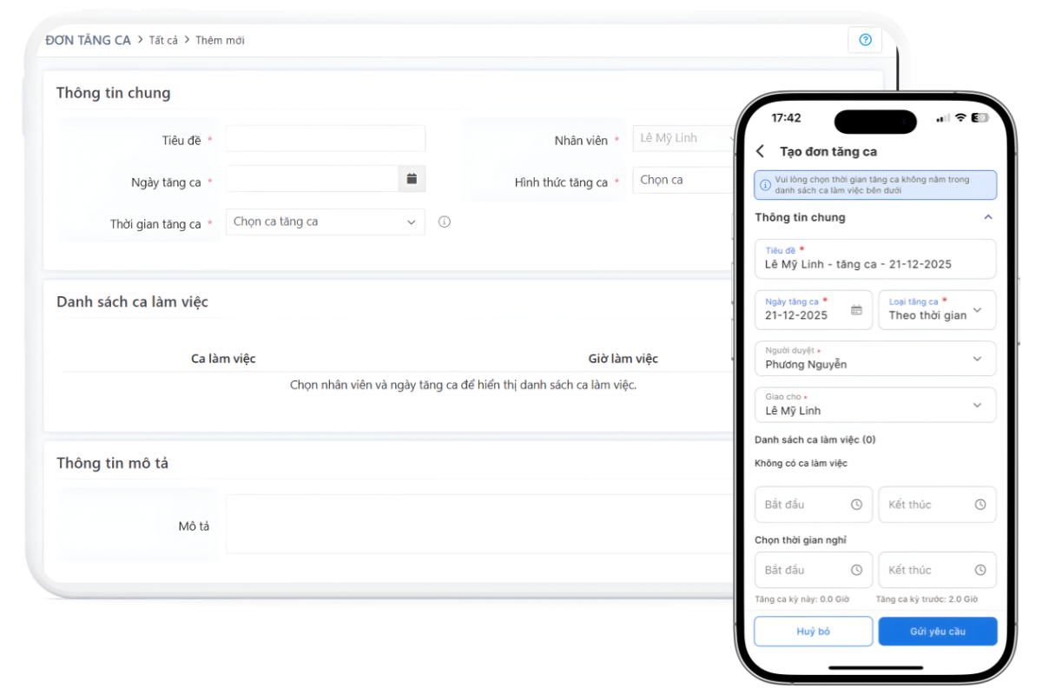Tap the clock icon in break Bắt đầu field

coord(856,570)
